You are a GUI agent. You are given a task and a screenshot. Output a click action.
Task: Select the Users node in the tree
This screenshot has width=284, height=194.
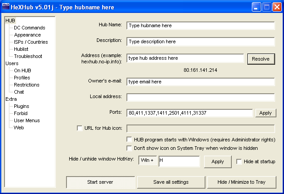coord(12,63)
